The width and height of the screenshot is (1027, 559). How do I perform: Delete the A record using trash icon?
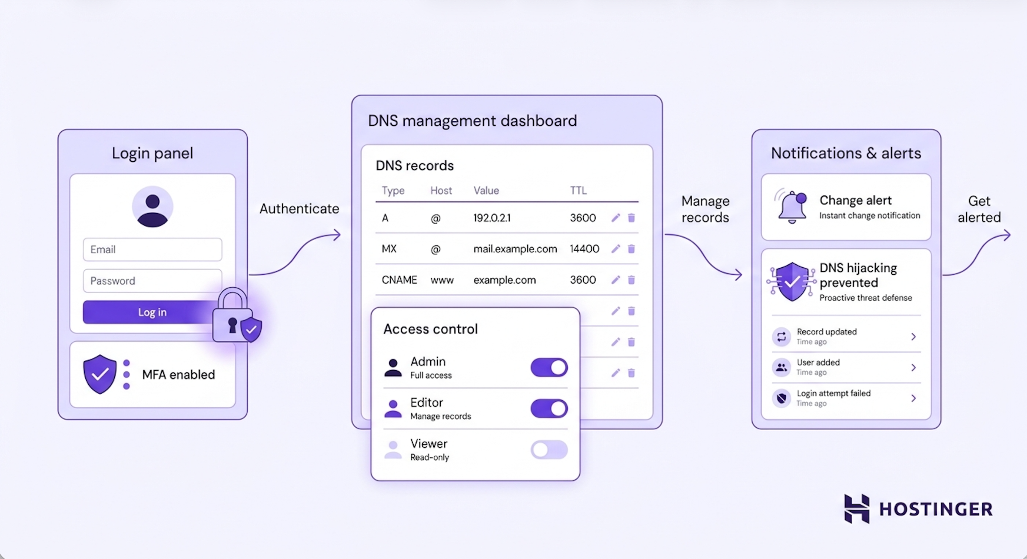coord(631,218)
